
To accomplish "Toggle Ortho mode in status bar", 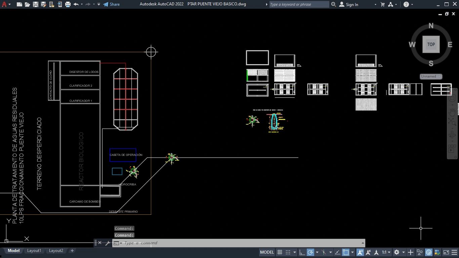I will 302,252.
